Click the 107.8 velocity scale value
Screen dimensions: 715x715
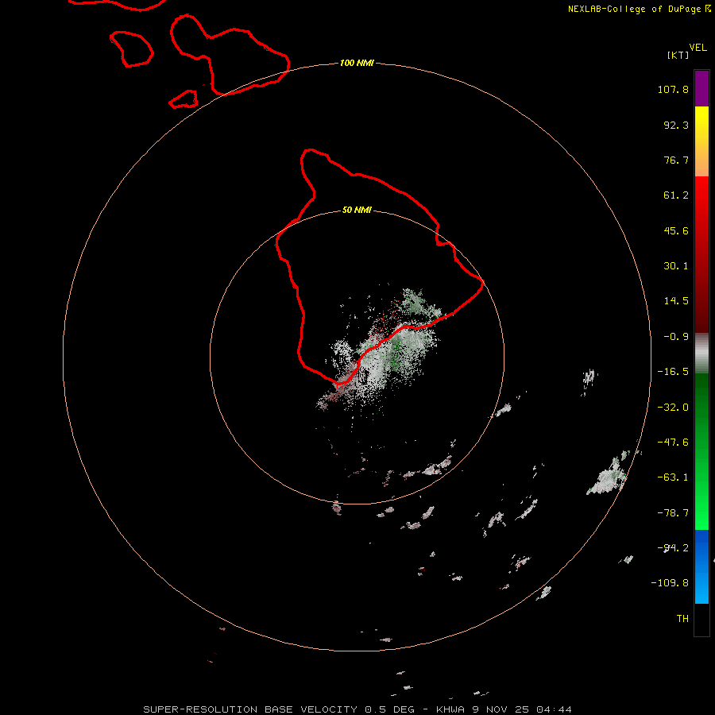(673, 89)
